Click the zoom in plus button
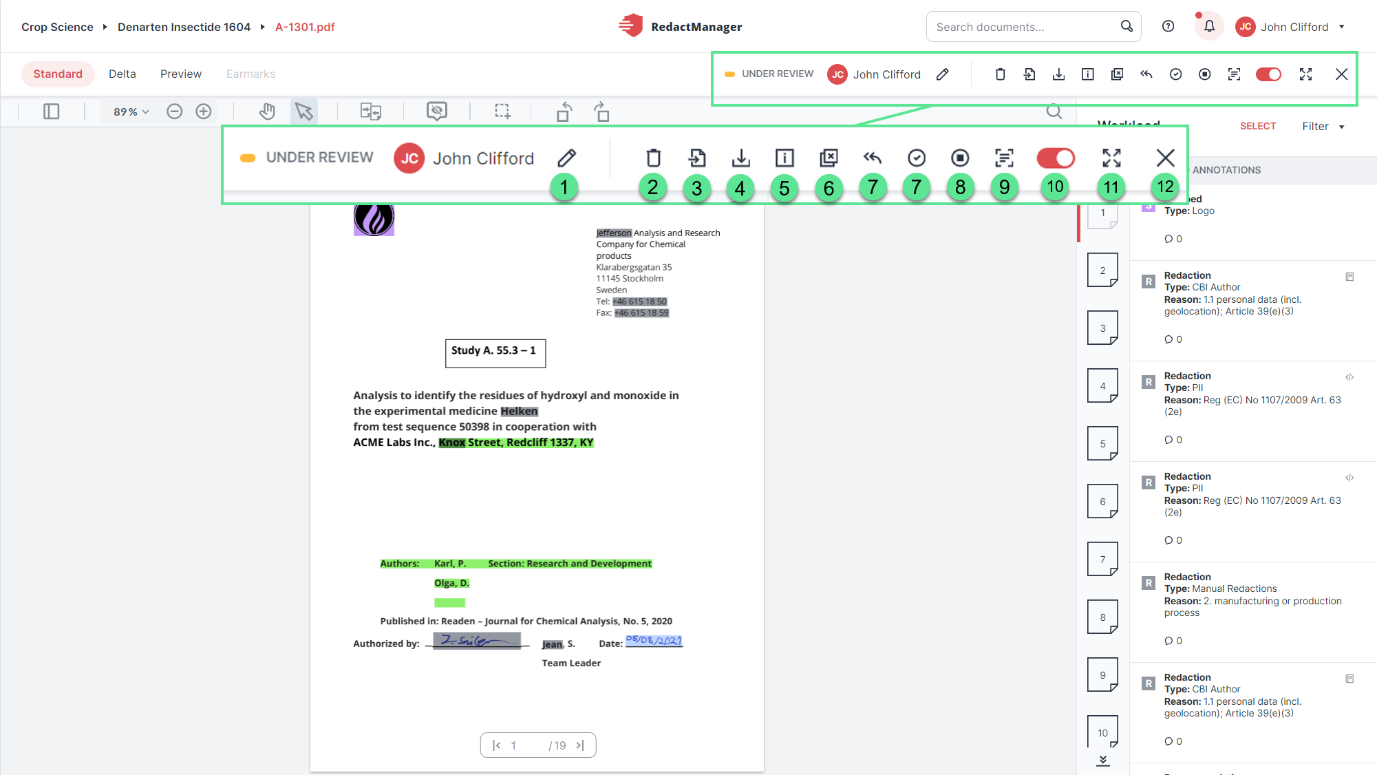 [204, 112]
